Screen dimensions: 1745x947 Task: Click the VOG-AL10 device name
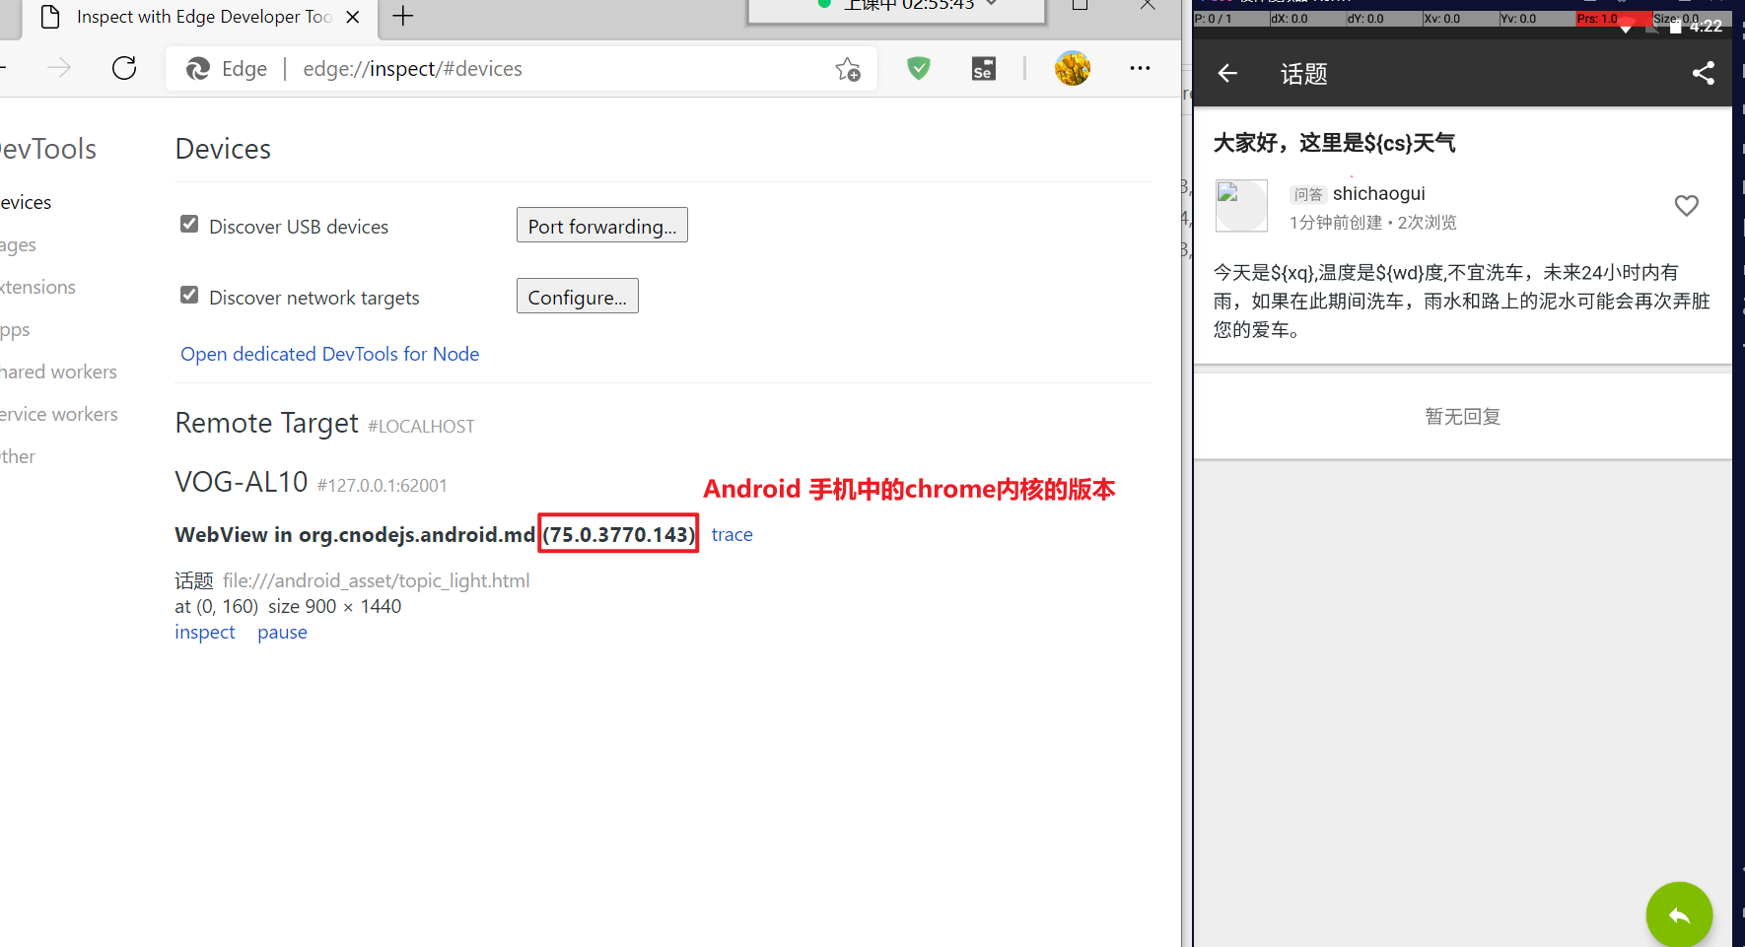(242, 482)
